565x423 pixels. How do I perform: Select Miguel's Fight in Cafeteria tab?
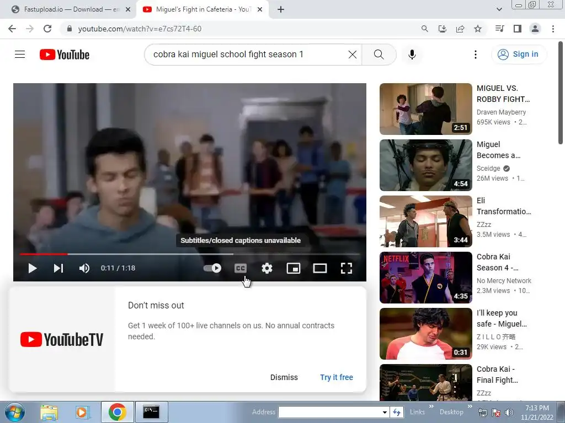point(203,9)
